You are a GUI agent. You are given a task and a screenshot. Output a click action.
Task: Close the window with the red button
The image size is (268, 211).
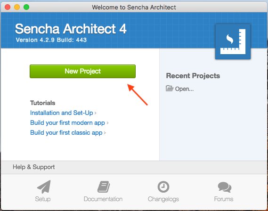click(x=8, y=7)
